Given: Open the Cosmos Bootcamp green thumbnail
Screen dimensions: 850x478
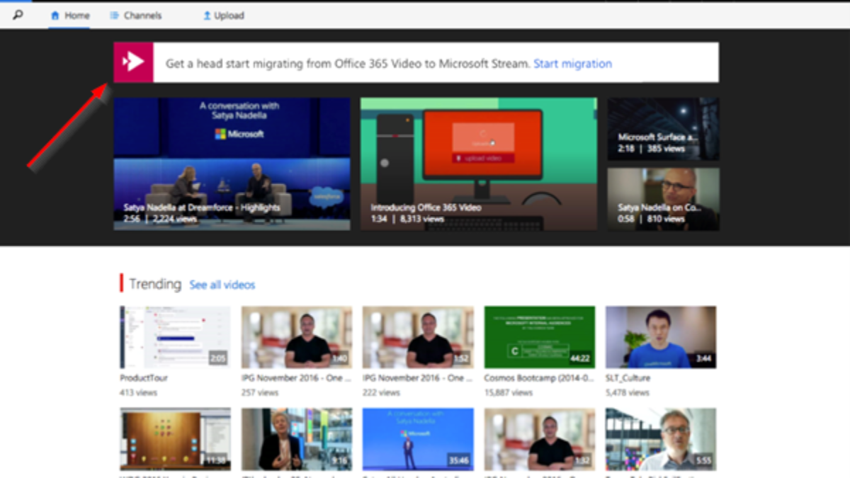Looking at the screenshot, I should (x=539, y=337).
